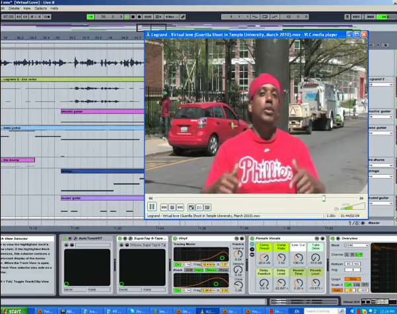Screen dimensions: 397x314
Task: Open the drums track input dropdown
Action: [380, 165]
